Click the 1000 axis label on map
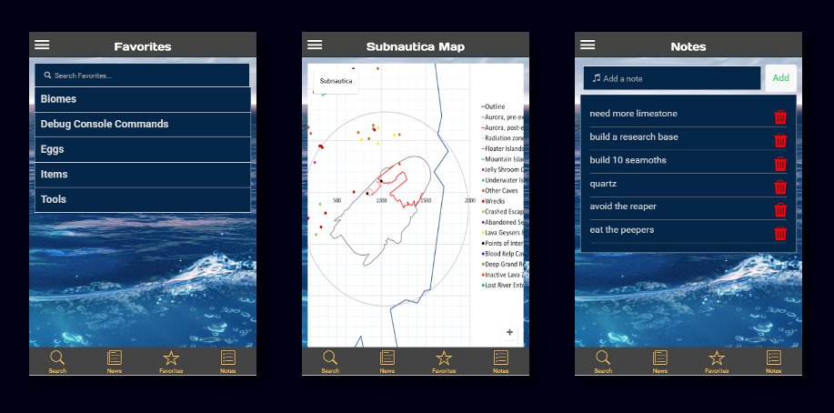 (381, 201)
